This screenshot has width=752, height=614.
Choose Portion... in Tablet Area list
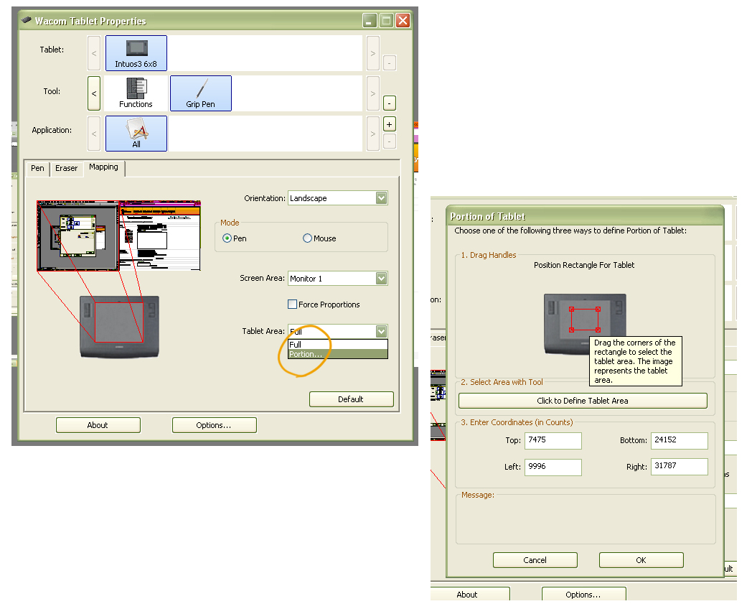pos(338,354)
